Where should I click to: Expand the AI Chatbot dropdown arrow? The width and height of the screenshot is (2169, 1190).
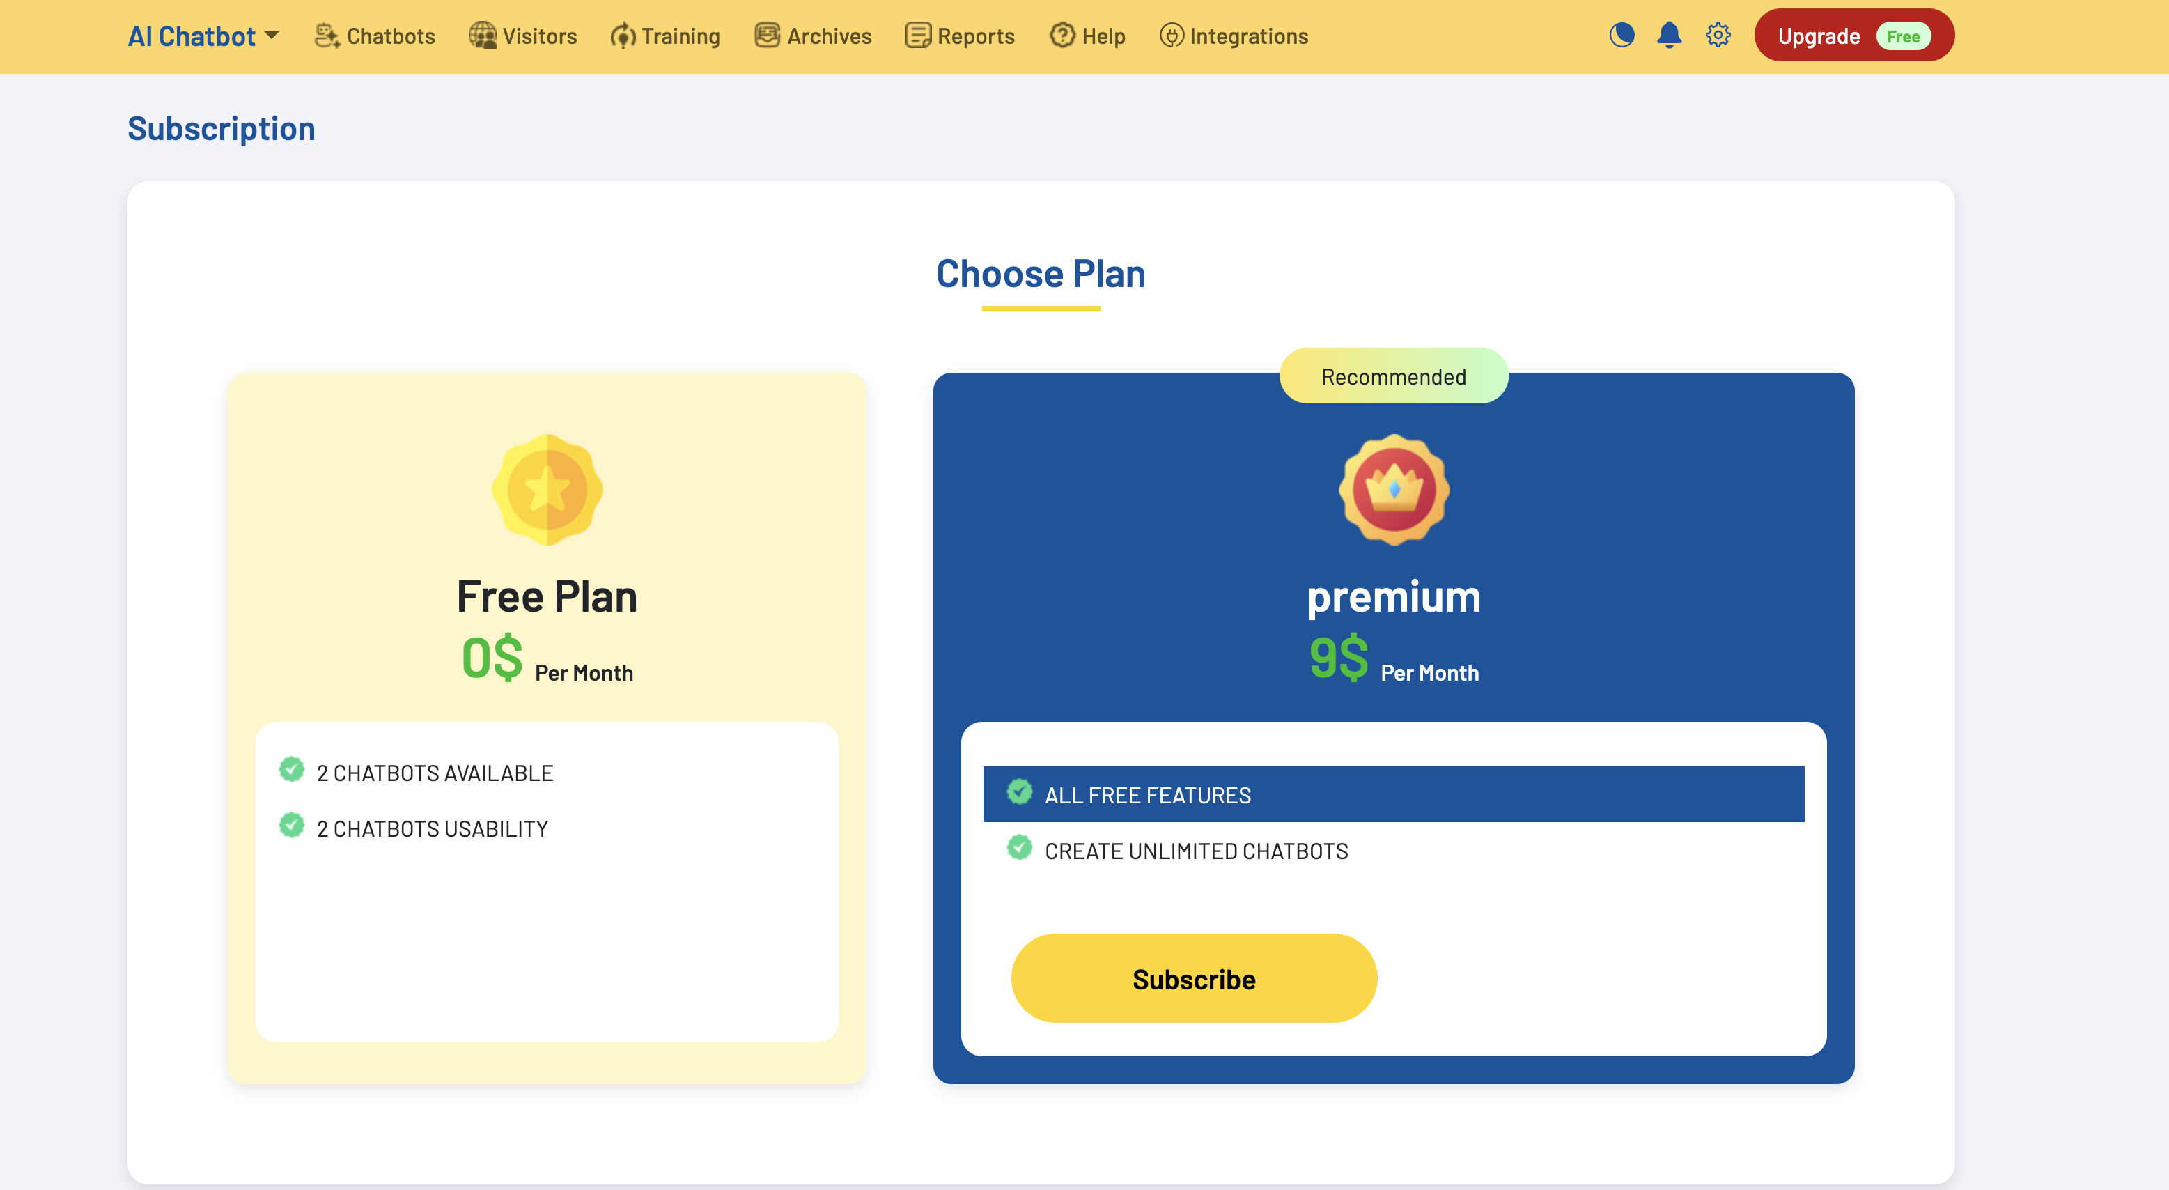click(x=271, y=36)
